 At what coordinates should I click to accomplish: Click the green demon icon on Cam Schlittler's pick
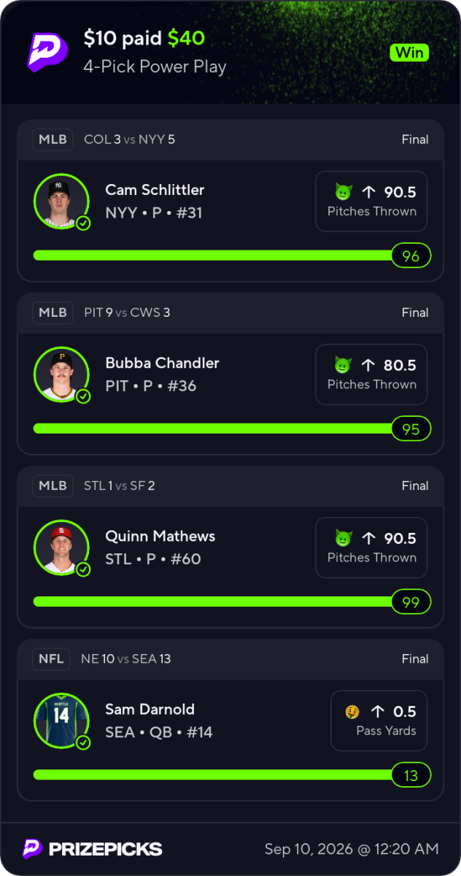click(344, 192)
